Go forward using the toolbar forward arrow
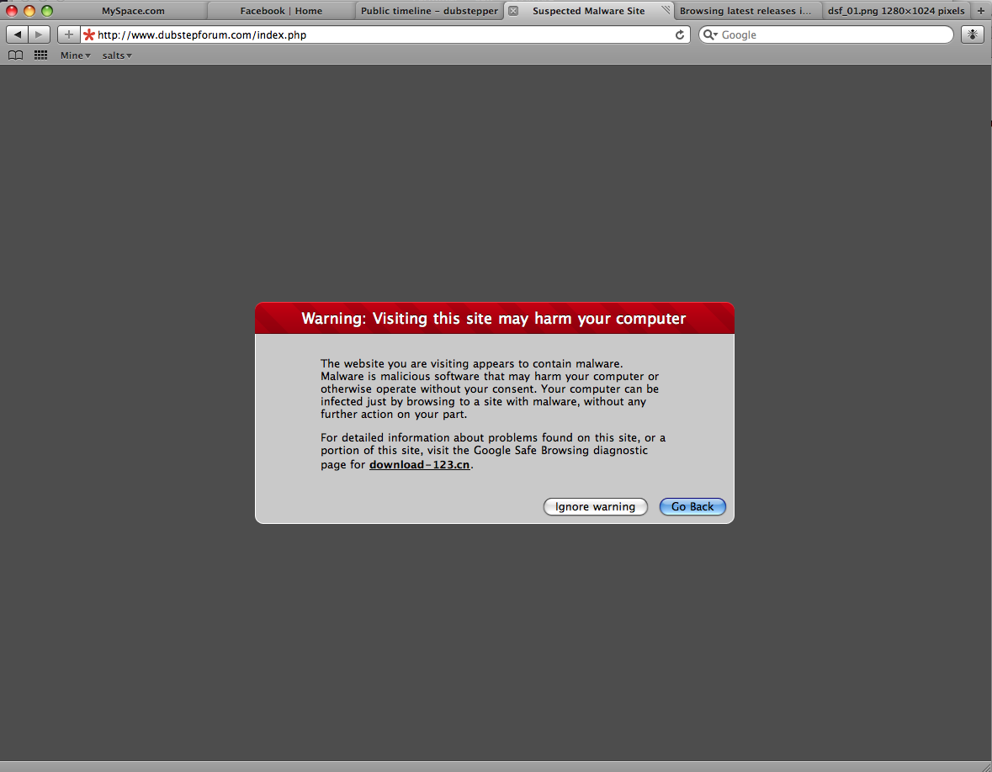Viewport: 992px width, 772px height. point(40,34)
